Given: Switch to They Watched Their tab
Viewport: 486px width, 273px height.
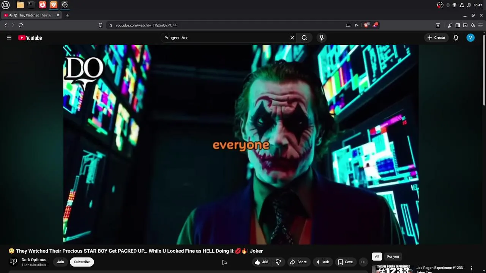Looking at the screenshot, I should 32,15.
